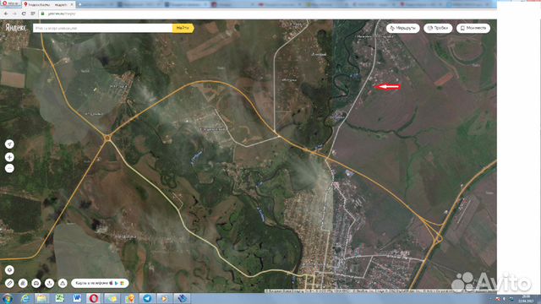Image resolution: width=541 pixels, height=304 pixels.
Task: Switch to the Yandex Maps browser tab
Action: pos(48,4)
